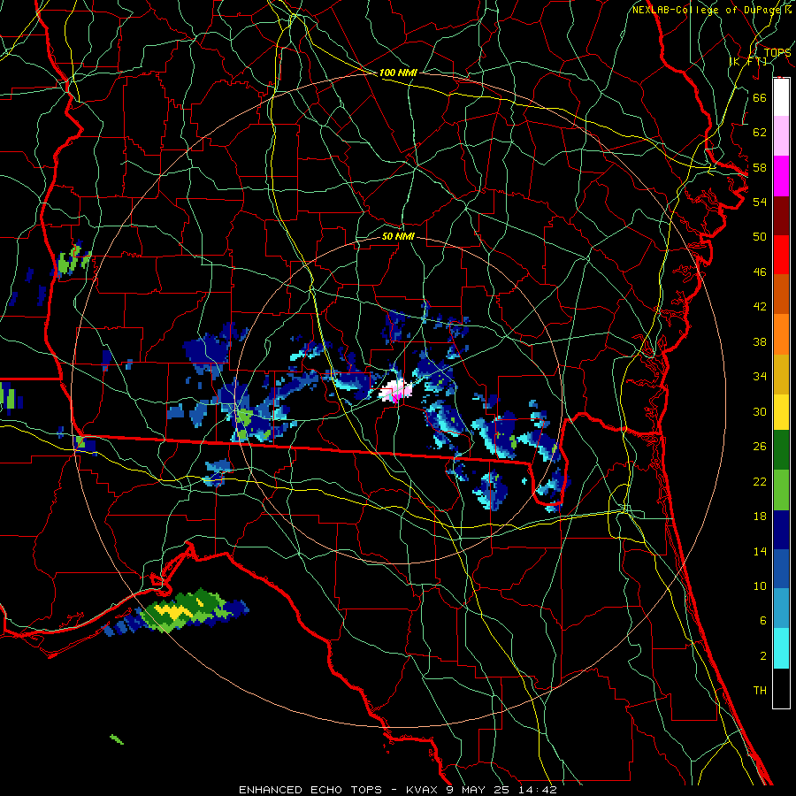Image resolution: width=796 pixels, height=796 pixels.
Task: Click the '2' scale label
Action: tap(762, 656)
